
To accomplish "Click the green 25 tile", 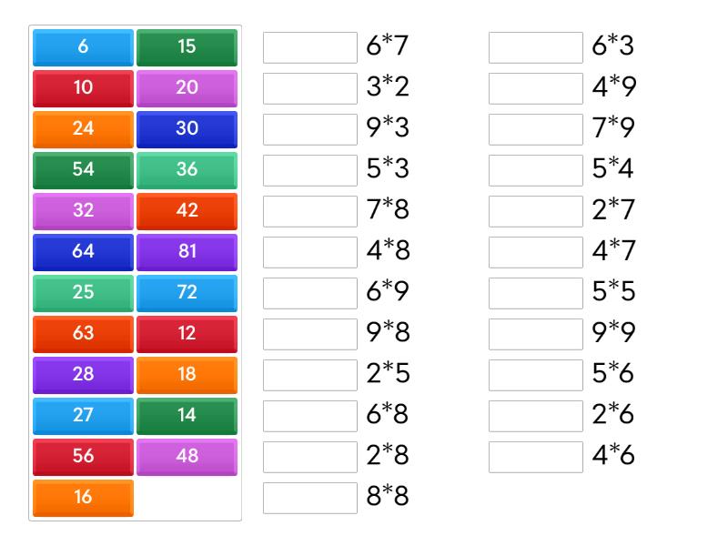I will (x=83, y=293).
